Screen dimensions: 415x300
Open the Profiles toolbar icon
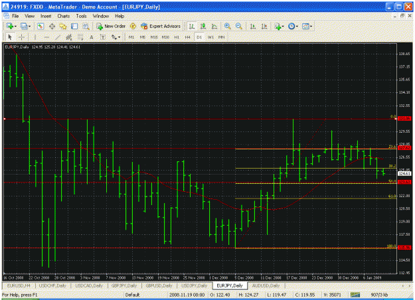[x=24, y=26]
